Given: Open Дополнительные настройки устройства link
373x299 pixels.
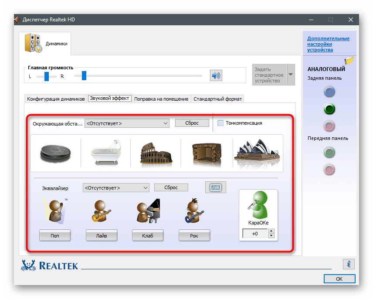Looking at the screenshot, I should 328,44.
